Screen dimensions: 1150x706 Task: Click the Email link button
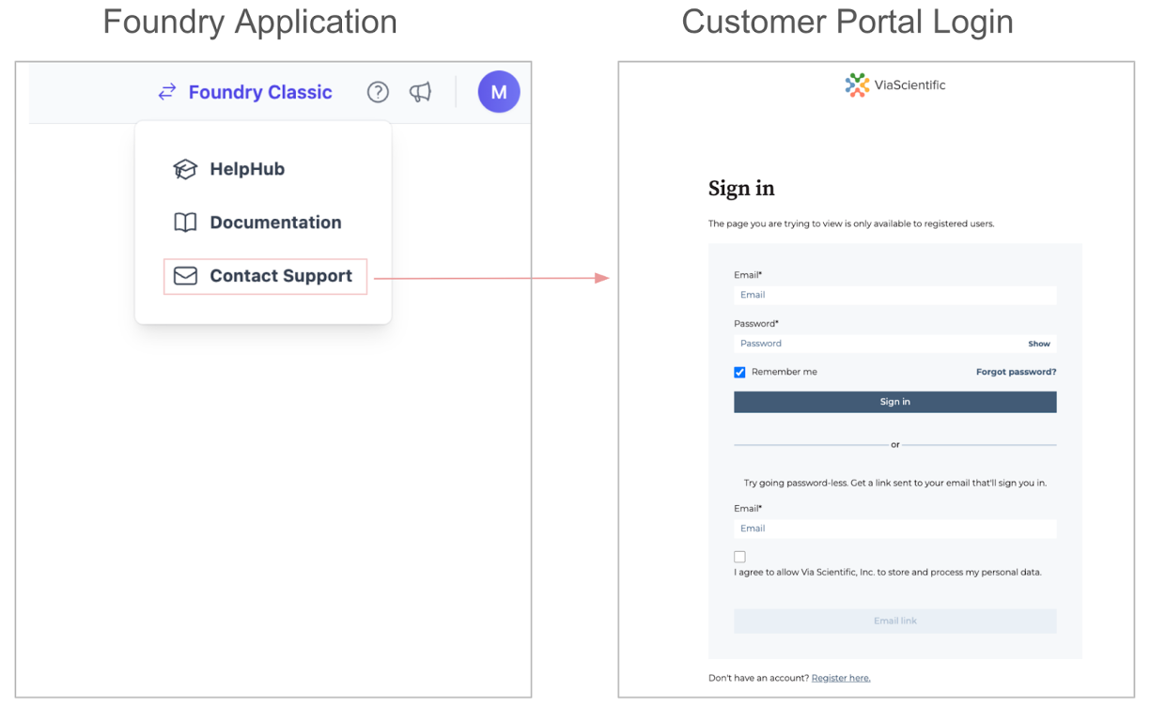(x=895, y=621)
